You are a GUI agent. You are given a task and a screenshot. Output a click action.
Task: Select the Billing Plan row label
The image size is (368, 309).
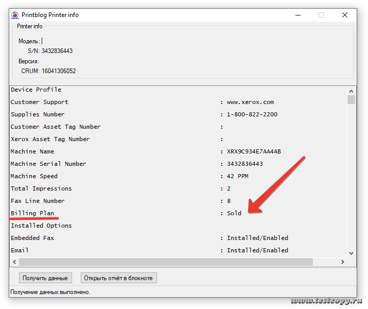[32, 213]
